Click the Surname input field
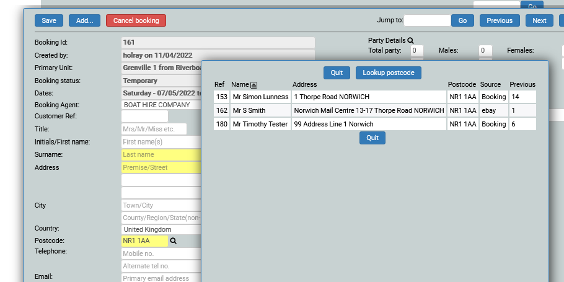The height and width of the screenshot is (282, 564). click(x=161, y=155)
